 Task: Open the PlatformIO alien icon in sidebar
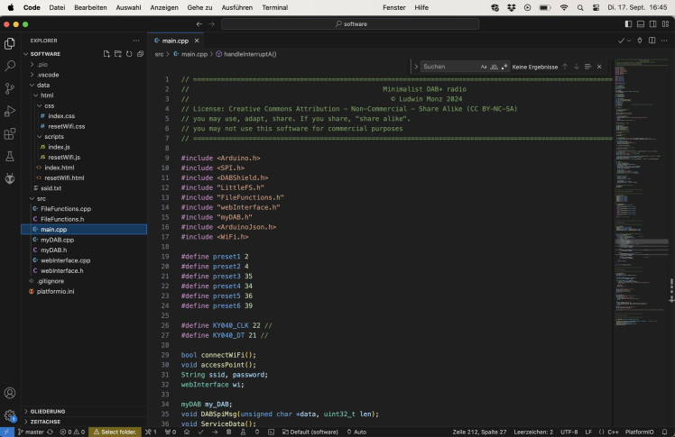tap(10, 179)
